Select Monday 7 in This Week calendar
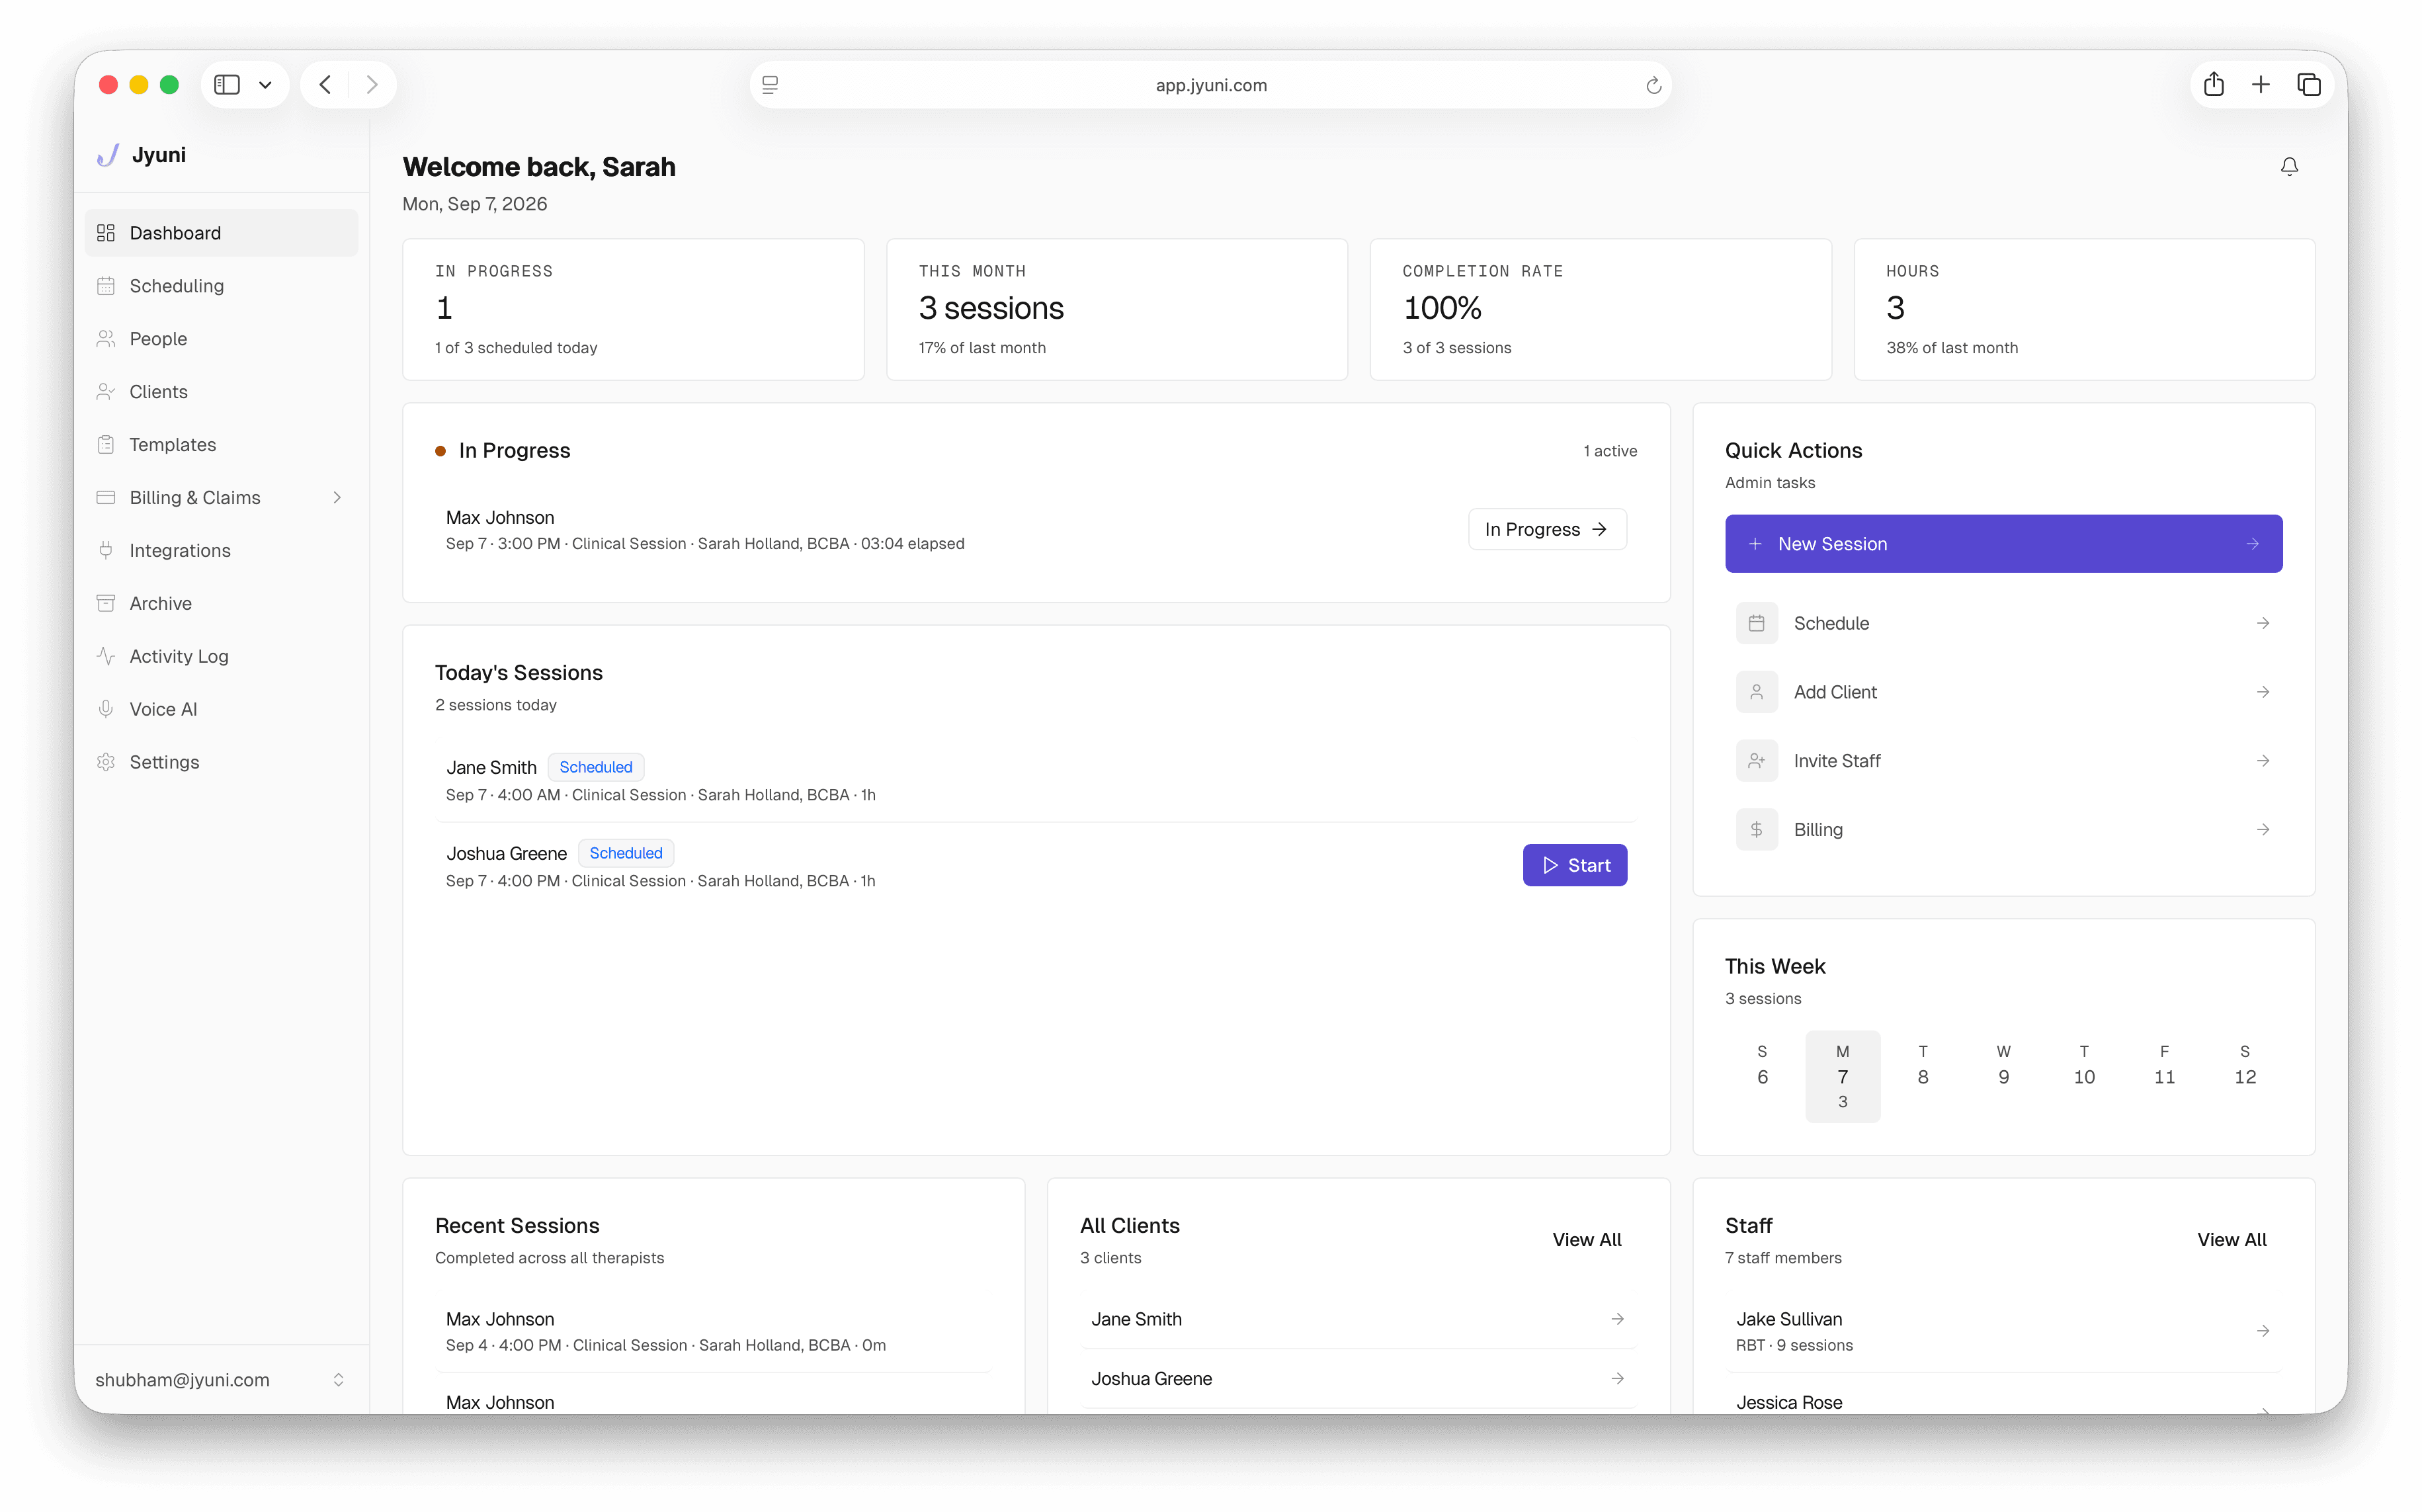 coord(1842,1076)
